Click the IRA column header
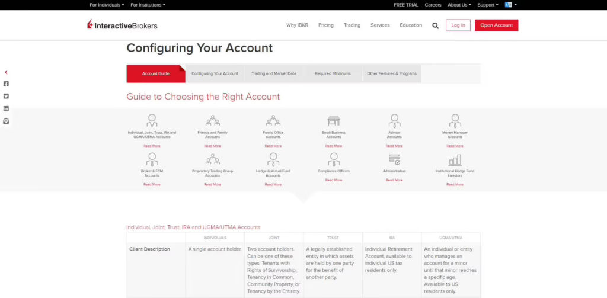Screen dimensions: 607x298 pyautogui.click(x=392, y=238)
